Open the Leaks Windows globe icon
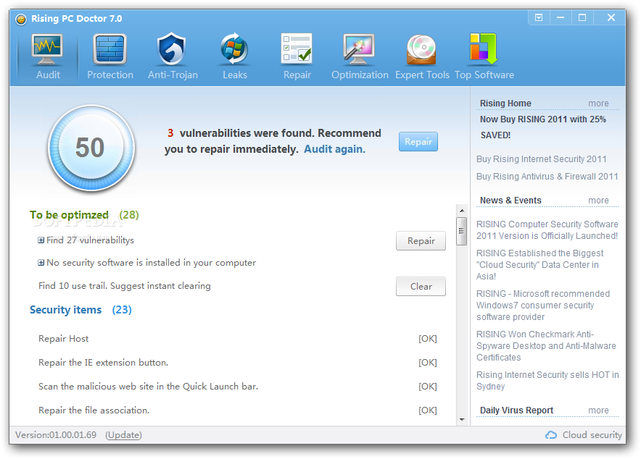 pos(234,49)
